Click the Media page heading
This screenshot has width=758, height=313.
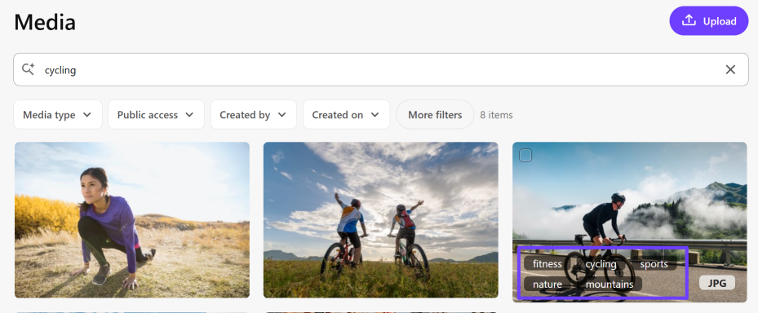[45, 22]
